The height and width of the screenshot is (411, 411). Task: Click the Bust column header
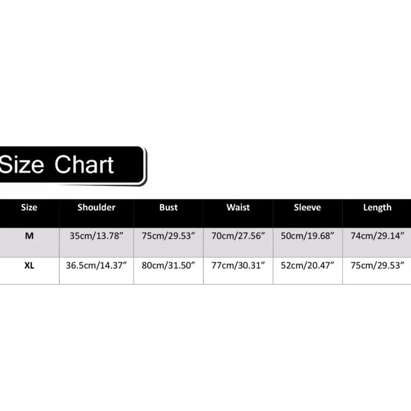coord(169,208)
